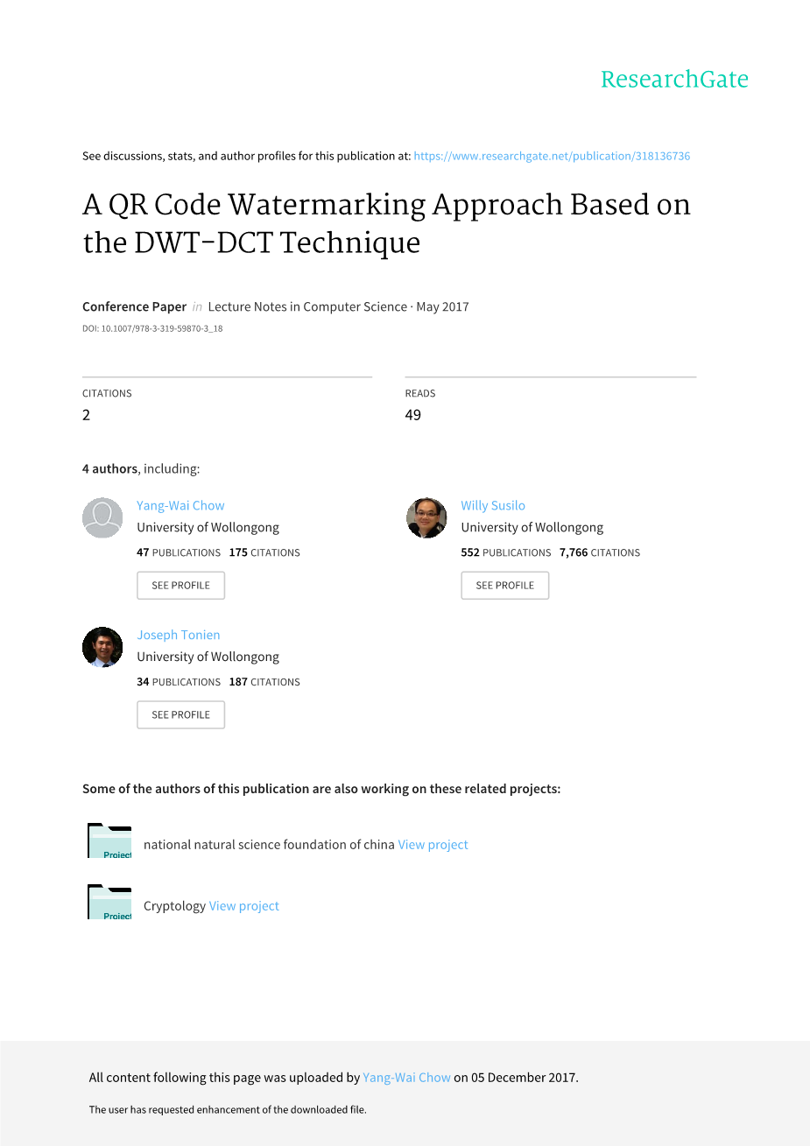The width and height of the screenshot is (810, 1146).
Task: Click the citations count number
Action: coord(87,415)
